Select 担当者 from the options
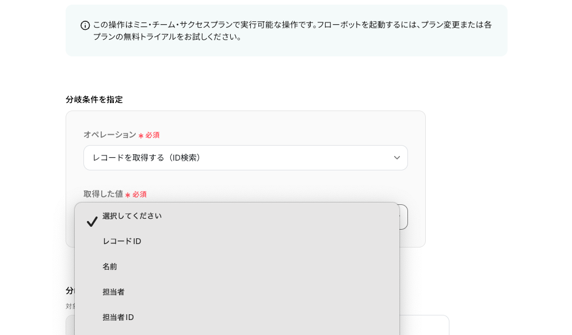Viewport: 572px width, 335px height. 113,292
